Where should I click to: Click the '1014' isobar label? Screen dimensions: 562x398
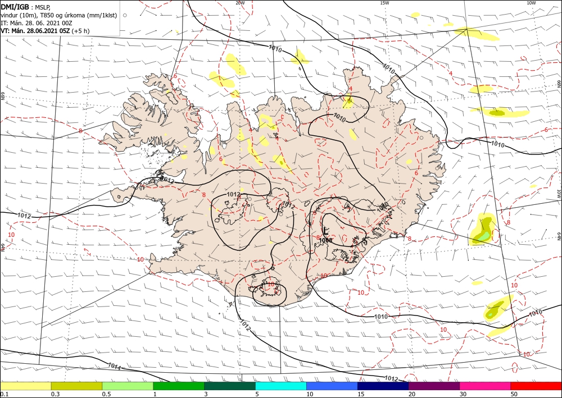tap(114, 366)
